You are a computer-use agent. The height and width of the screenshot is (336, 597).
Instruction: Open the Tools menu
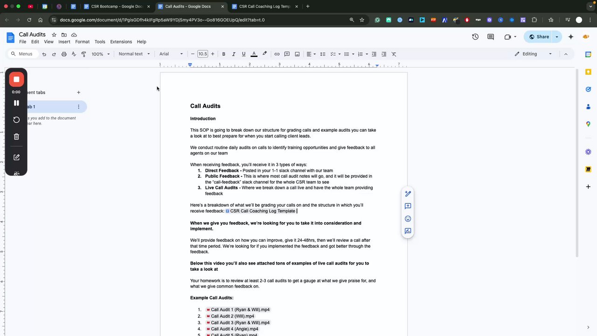(100, 42)
